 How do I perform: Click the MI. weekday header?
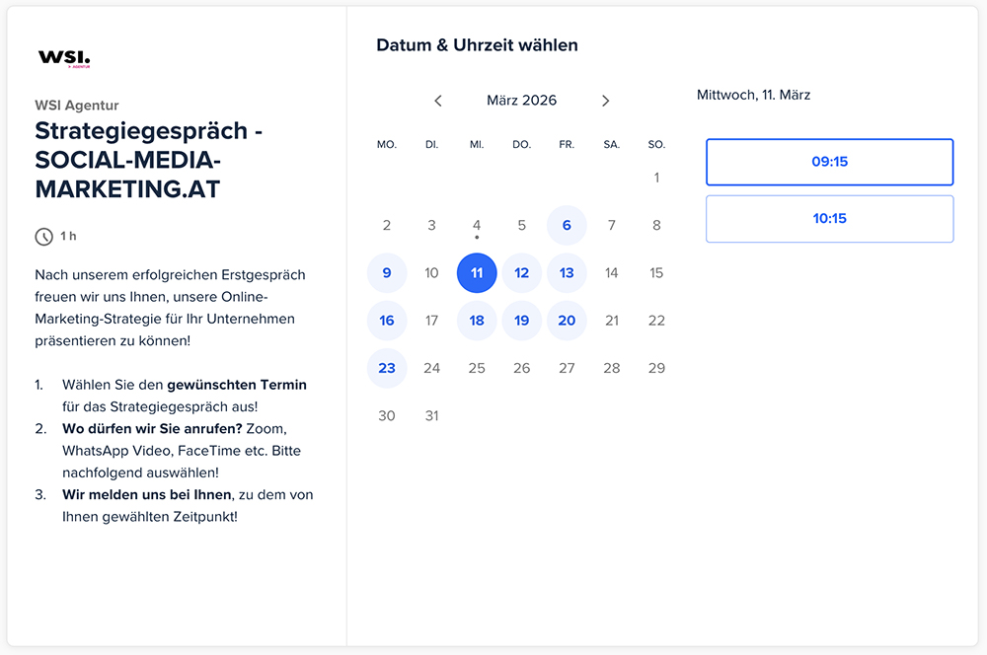point(477,145)
